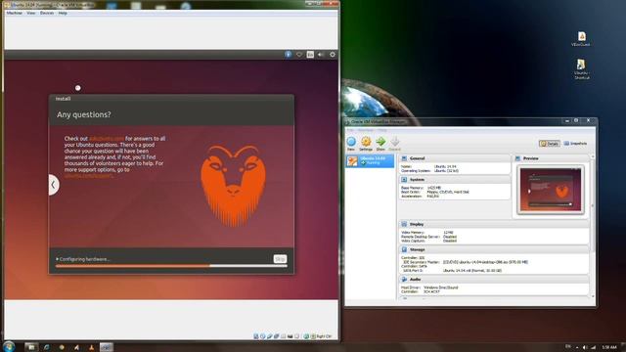Click the VirtualBox taskbar button
Viewport: 626px width, 352px height.
pos(107,347)
